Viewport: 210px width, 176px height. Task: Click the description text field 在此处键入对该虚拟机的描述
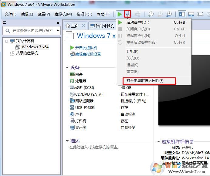94,147
